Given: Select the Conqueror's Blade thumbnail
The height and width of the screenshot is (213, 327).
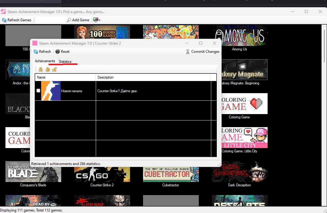Looking at the screenshot, I should 33,172.
